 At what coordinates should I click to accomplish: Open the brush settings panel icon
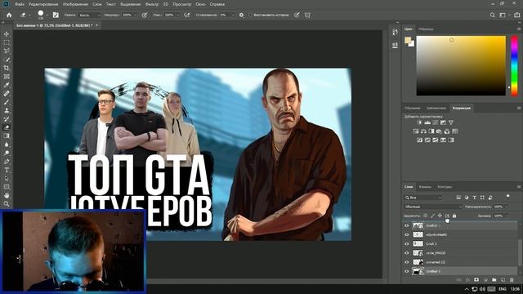tap(56, 15)
